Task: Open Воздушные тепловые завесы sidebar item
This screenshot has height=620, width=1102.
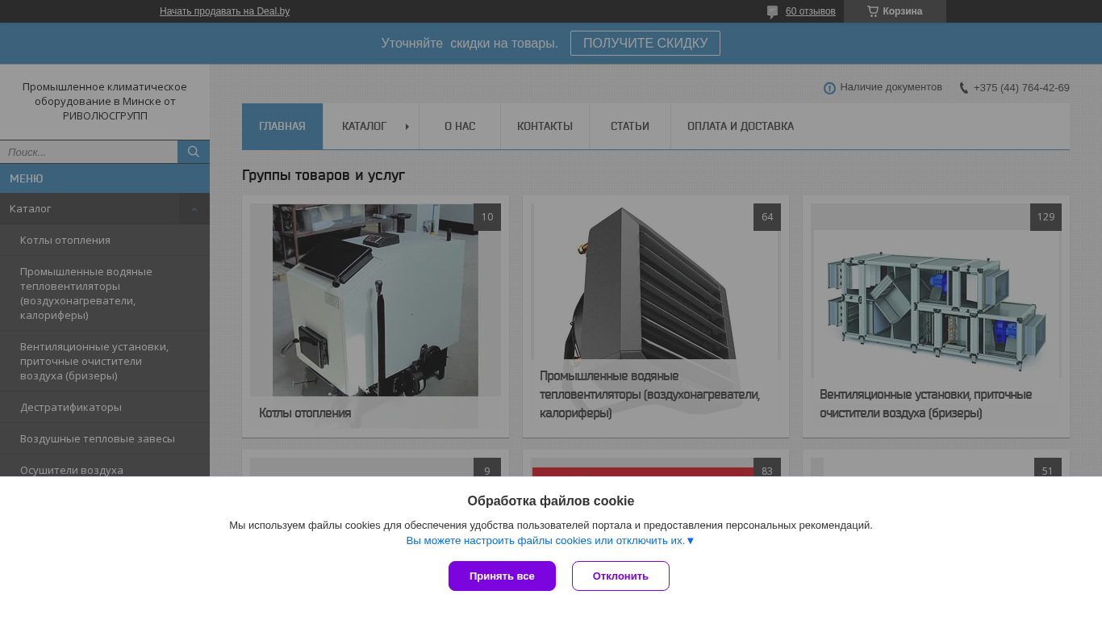Action: [105, 439]
